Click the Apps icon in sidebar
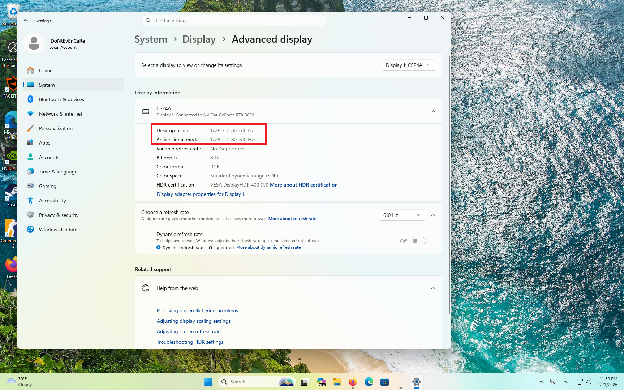624x390 pixels. (30, 142)
